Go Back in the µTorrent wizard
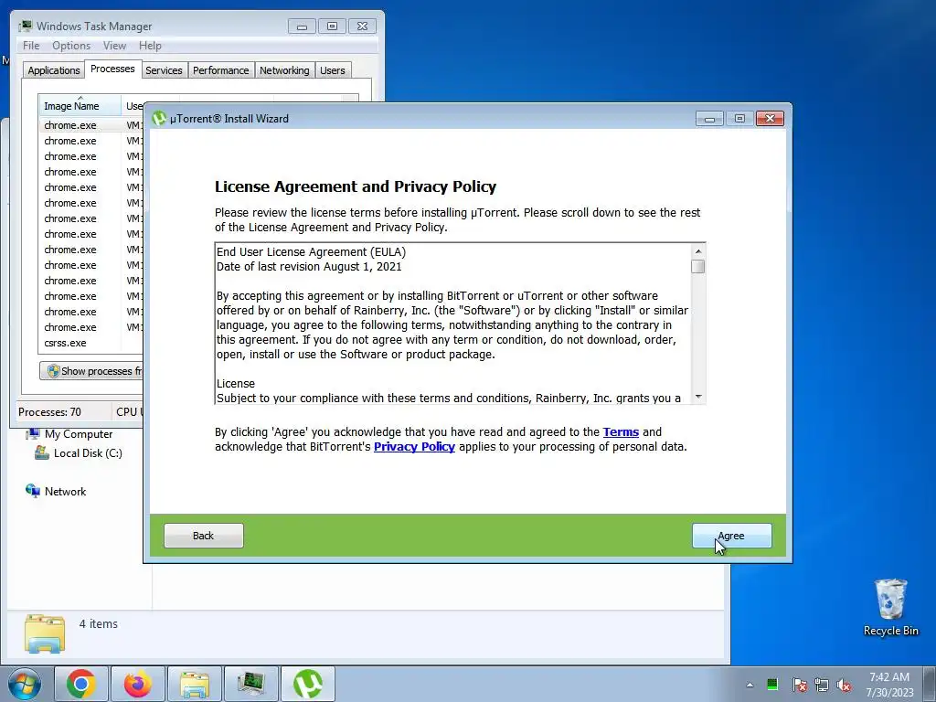The image size is (936, 702). (204, 536)
